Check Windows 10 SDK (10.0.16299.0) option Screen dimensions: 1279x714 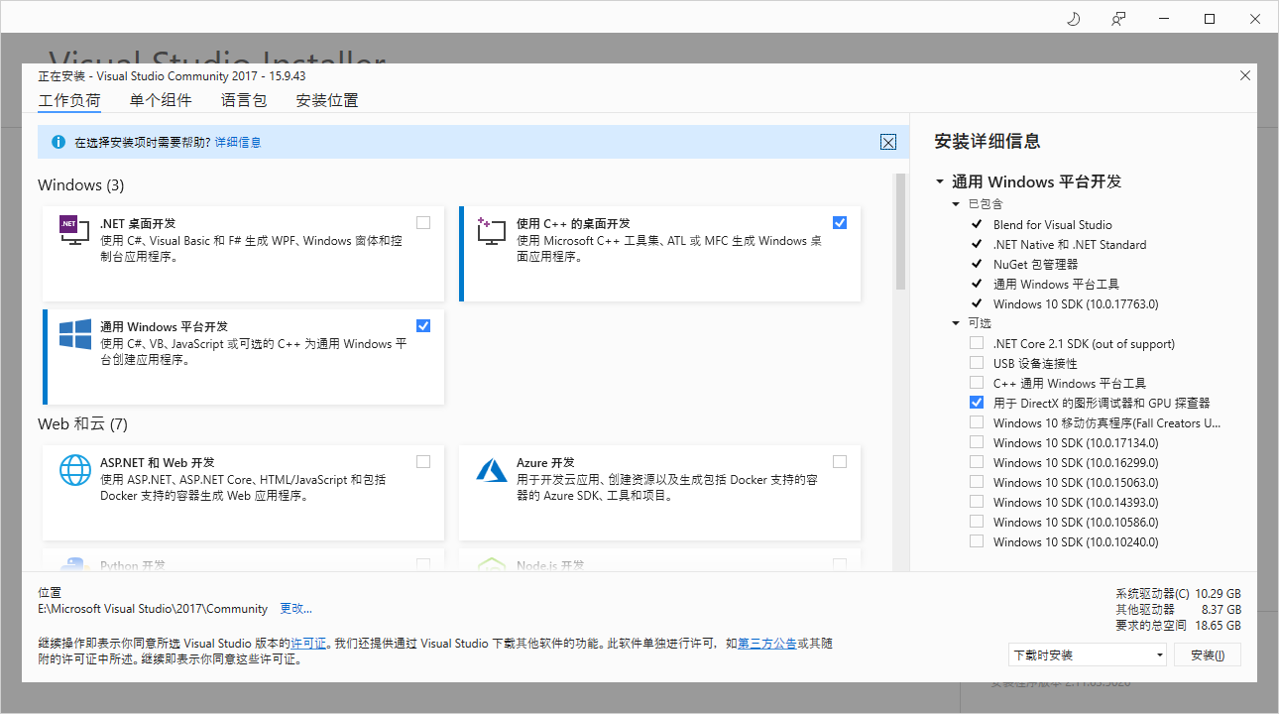(977, 462)
